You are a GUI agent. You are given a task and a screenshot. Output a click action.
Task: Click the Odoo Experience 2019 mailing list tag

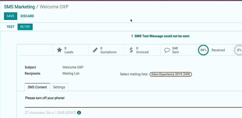click(x=170, y=74)
